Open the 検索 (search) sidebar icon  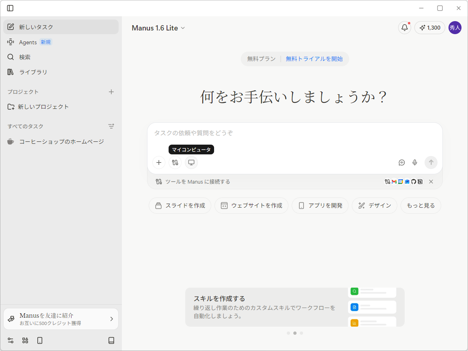pyautogui.click(x=11, y=57)
